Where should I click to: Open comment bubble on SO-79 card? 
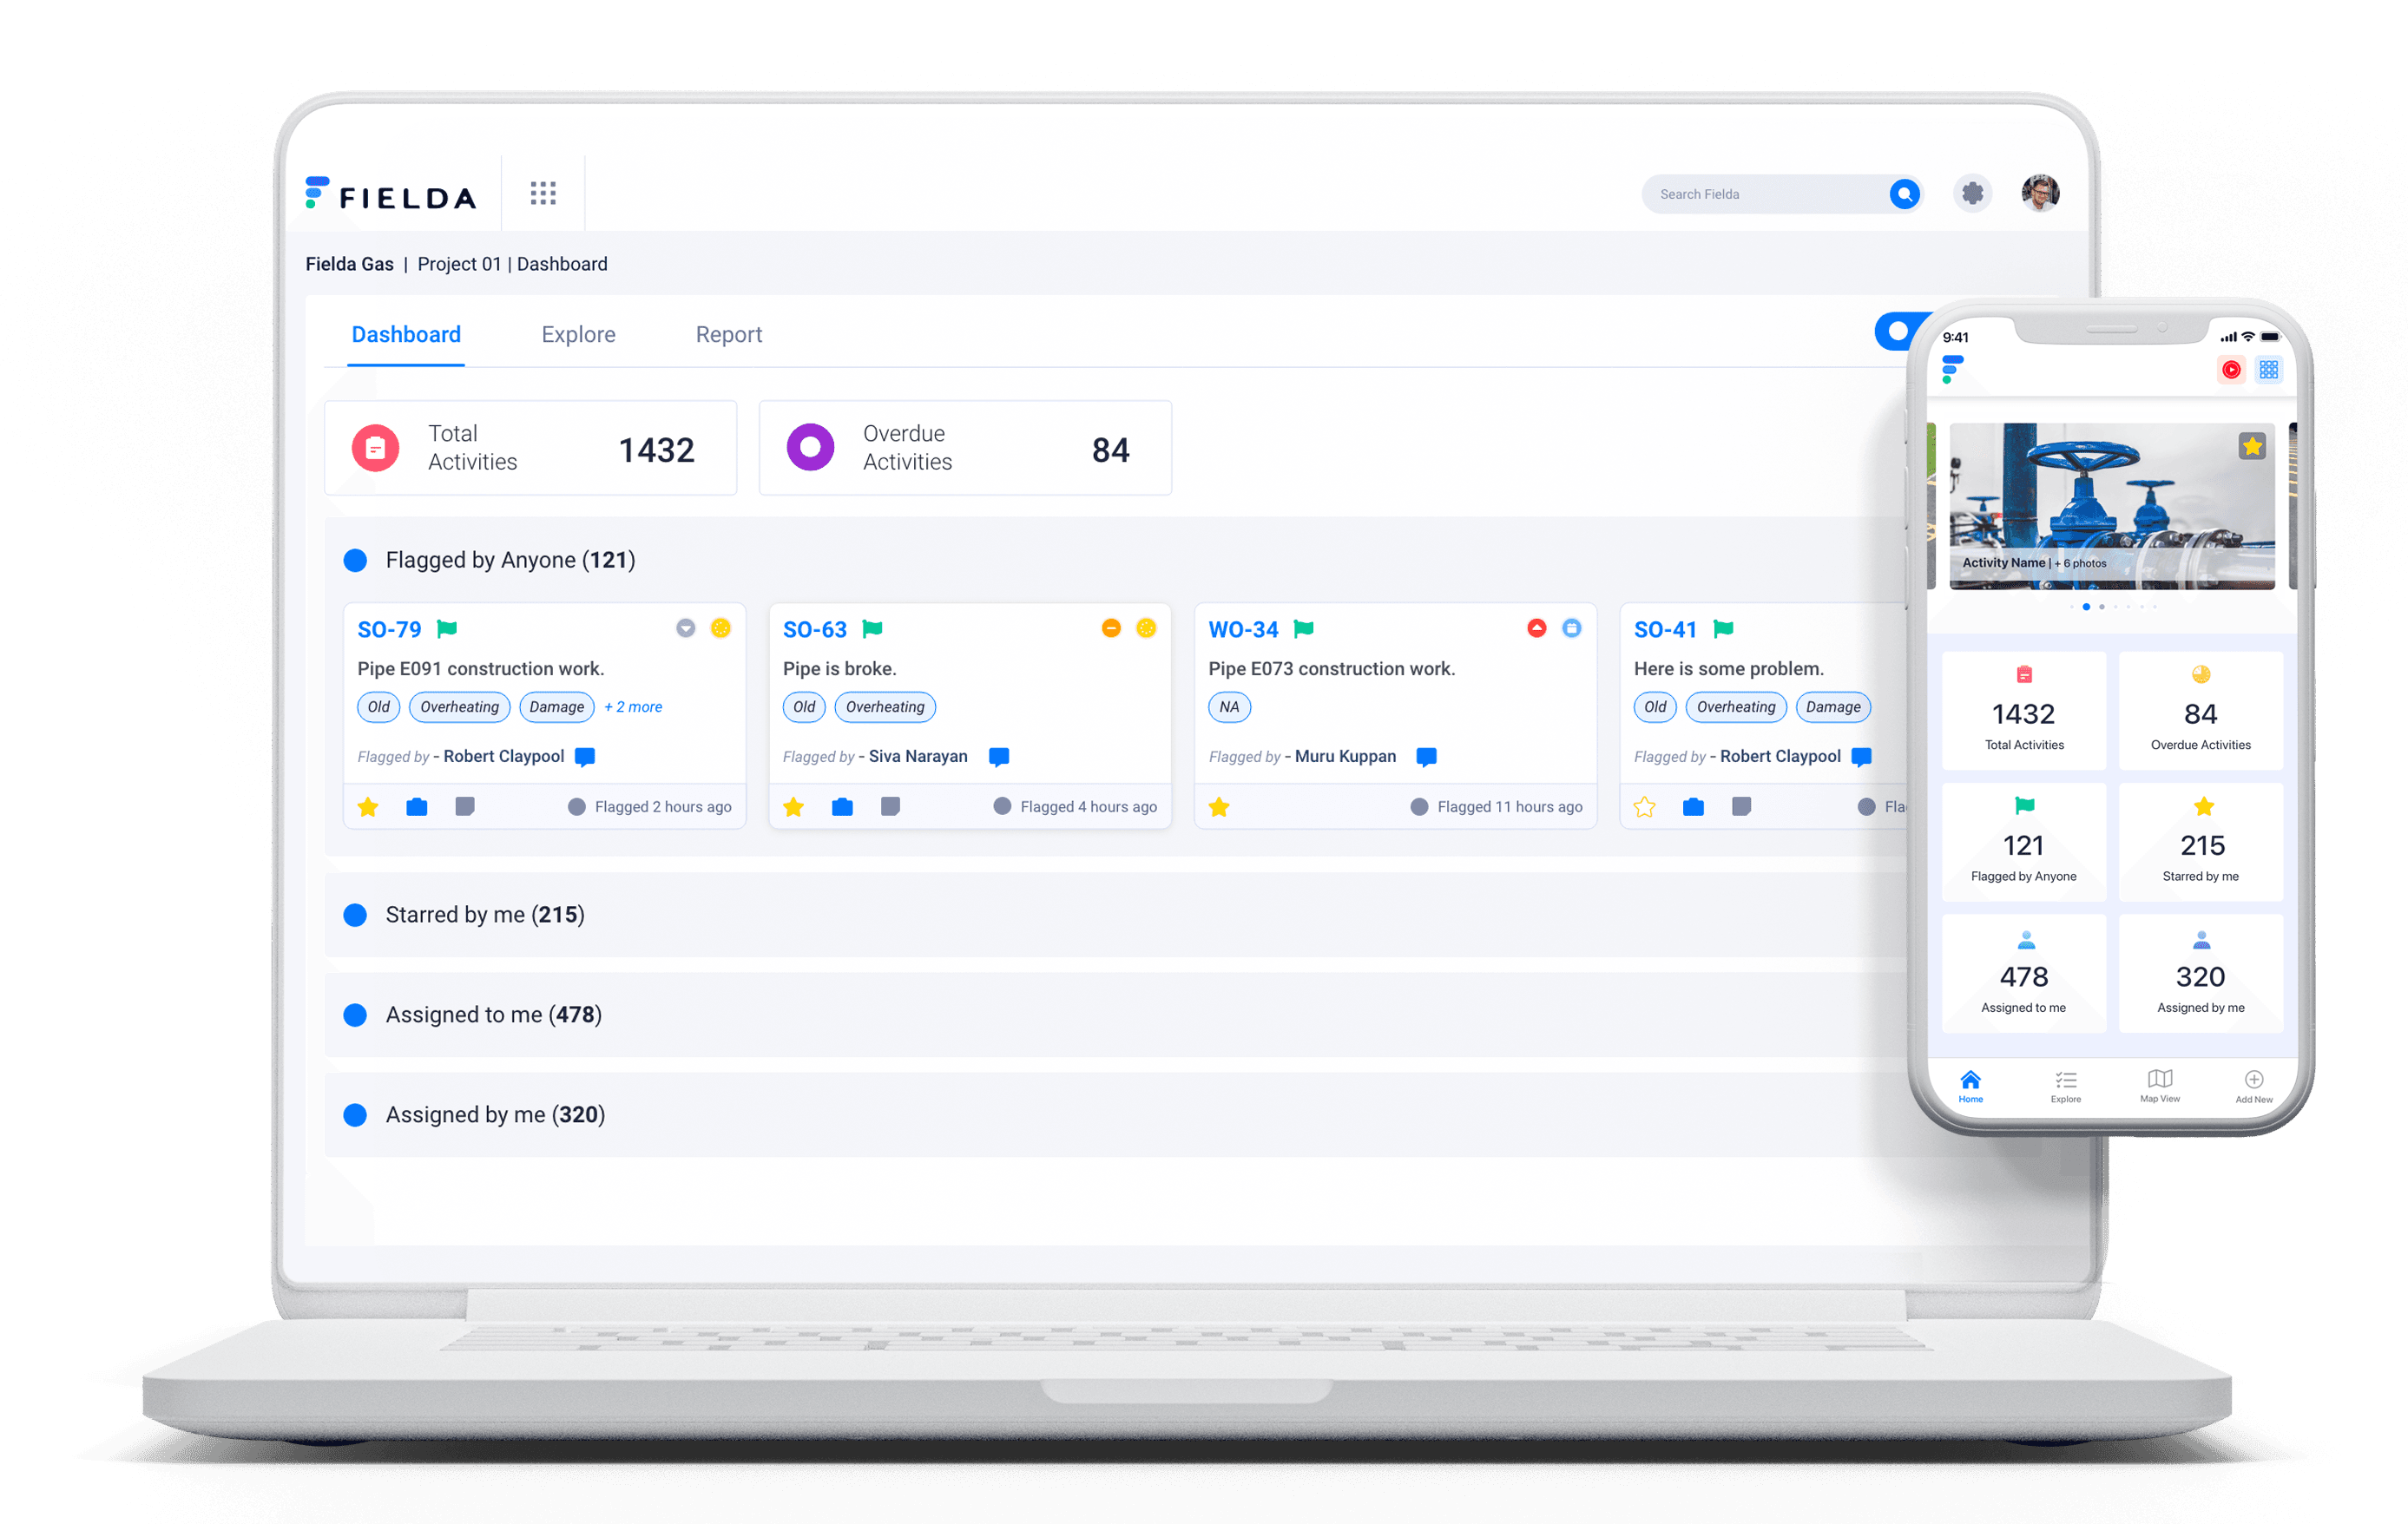point(585,757)
